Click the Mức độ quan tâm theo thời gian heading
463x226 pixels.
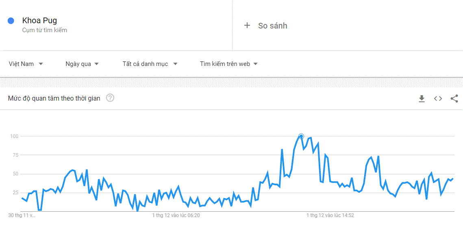54,99
